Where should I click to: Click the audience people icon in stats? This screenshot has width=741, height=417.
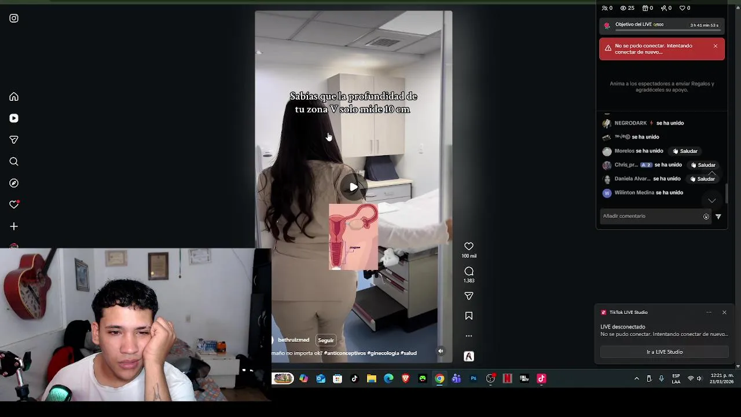[607, 8]
